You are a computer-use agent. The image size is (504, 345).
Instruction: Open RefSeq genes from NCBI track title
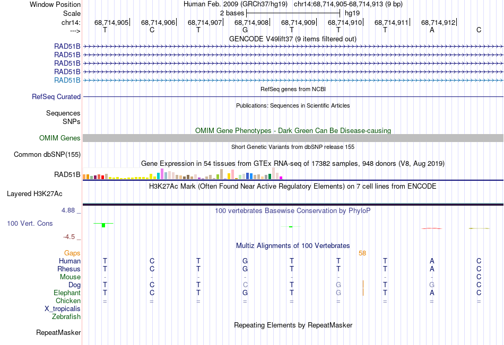tap(293, 89)
